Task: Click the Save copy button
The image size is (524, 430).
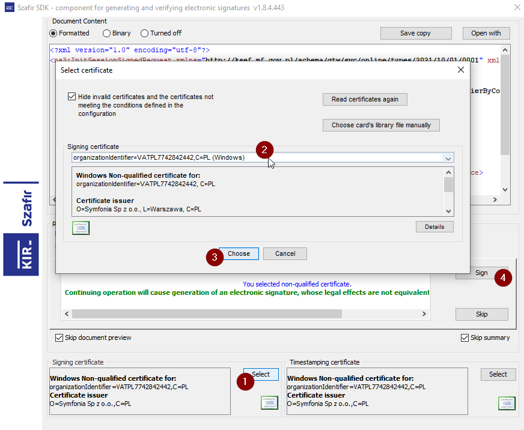Action: tap(416, 34)
